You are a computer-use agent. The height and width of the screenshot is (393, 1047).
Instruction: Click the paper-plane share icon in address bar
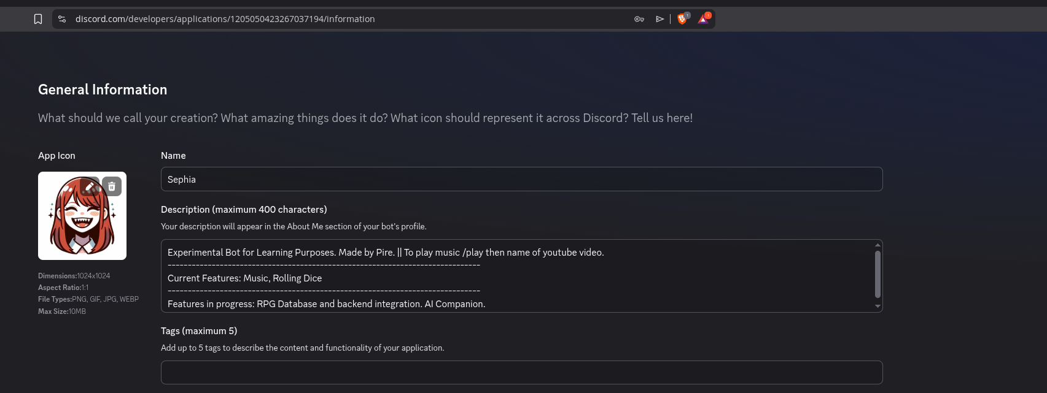[x=660, y=19]
